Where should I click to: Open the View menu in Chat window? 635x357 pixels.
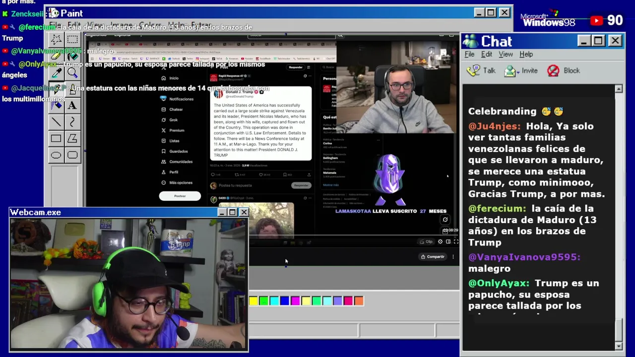tap(506, 54)
